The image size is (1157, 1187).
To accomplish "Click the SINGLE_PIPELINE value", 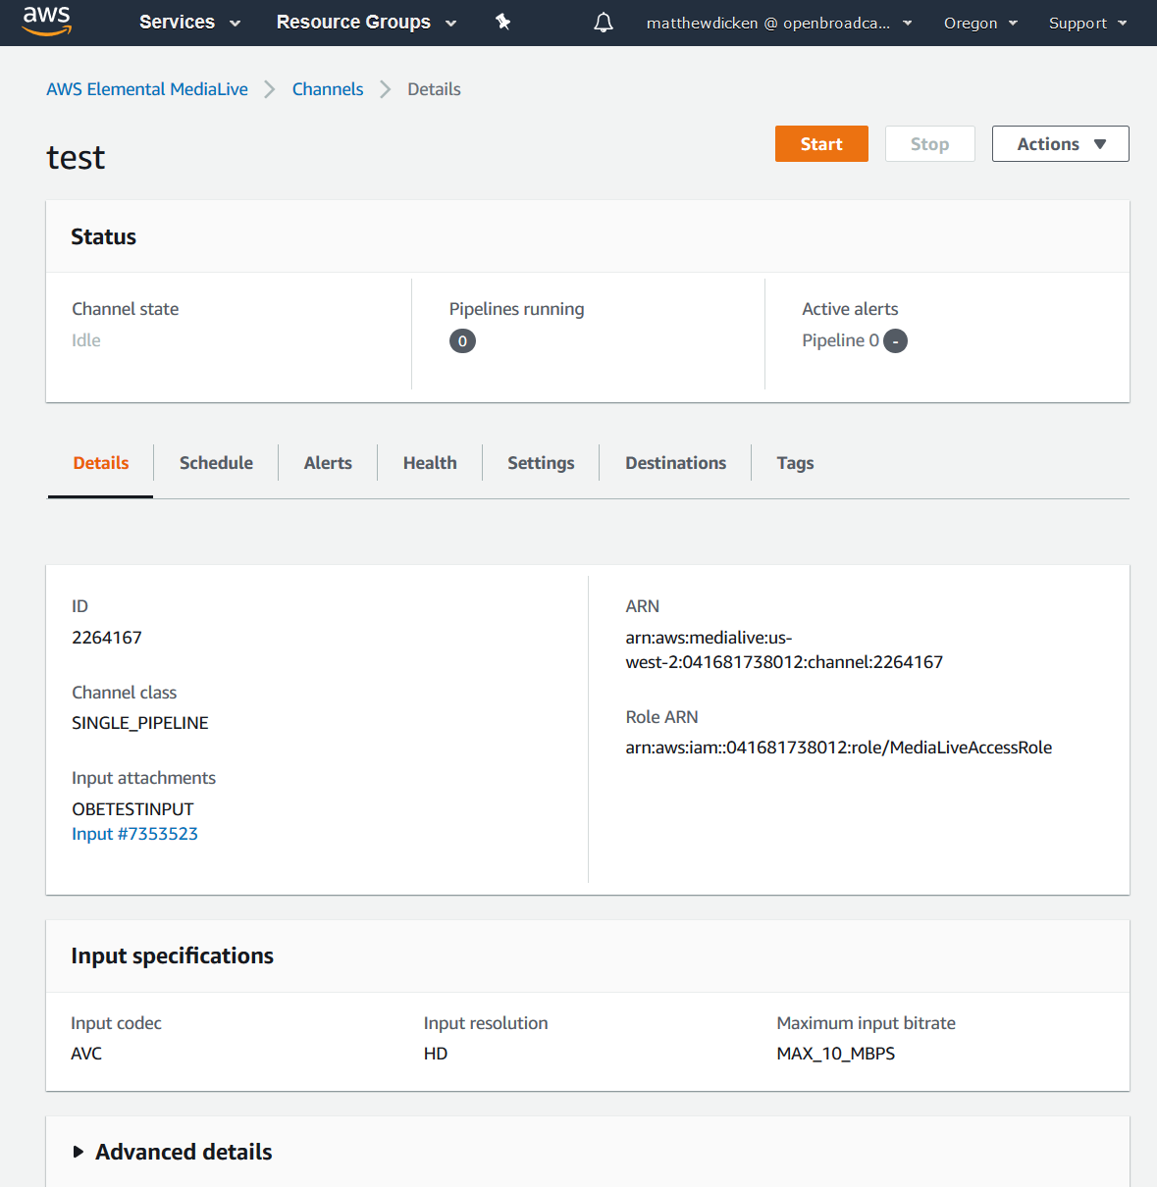I will pos(140,723).
